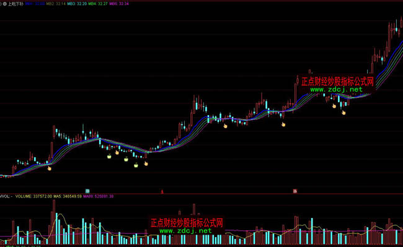Click the cyan square event marker above the volume panel
The width and height of the screenshot is (403, 247).
(87, 191)
